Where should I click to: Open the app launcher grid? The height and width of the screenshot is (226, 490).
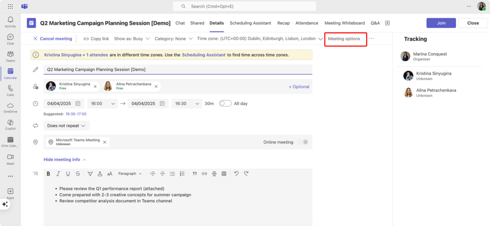point(11,6)
